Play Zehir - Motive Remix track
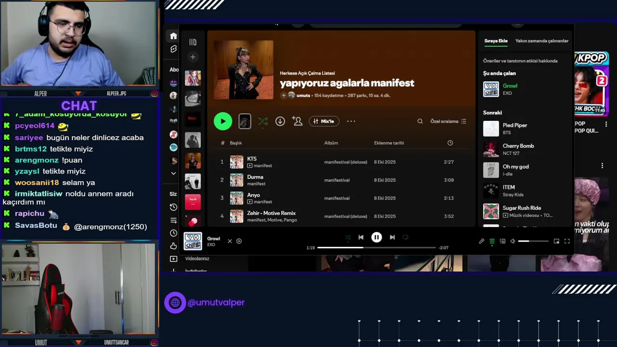 point(341,216)
